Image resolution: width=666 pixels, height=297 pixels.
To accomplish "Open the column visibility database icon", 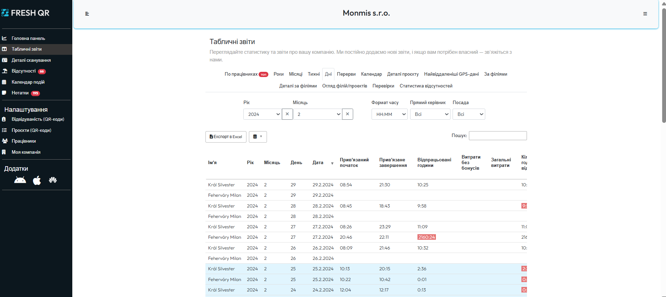I will point(258,137).
